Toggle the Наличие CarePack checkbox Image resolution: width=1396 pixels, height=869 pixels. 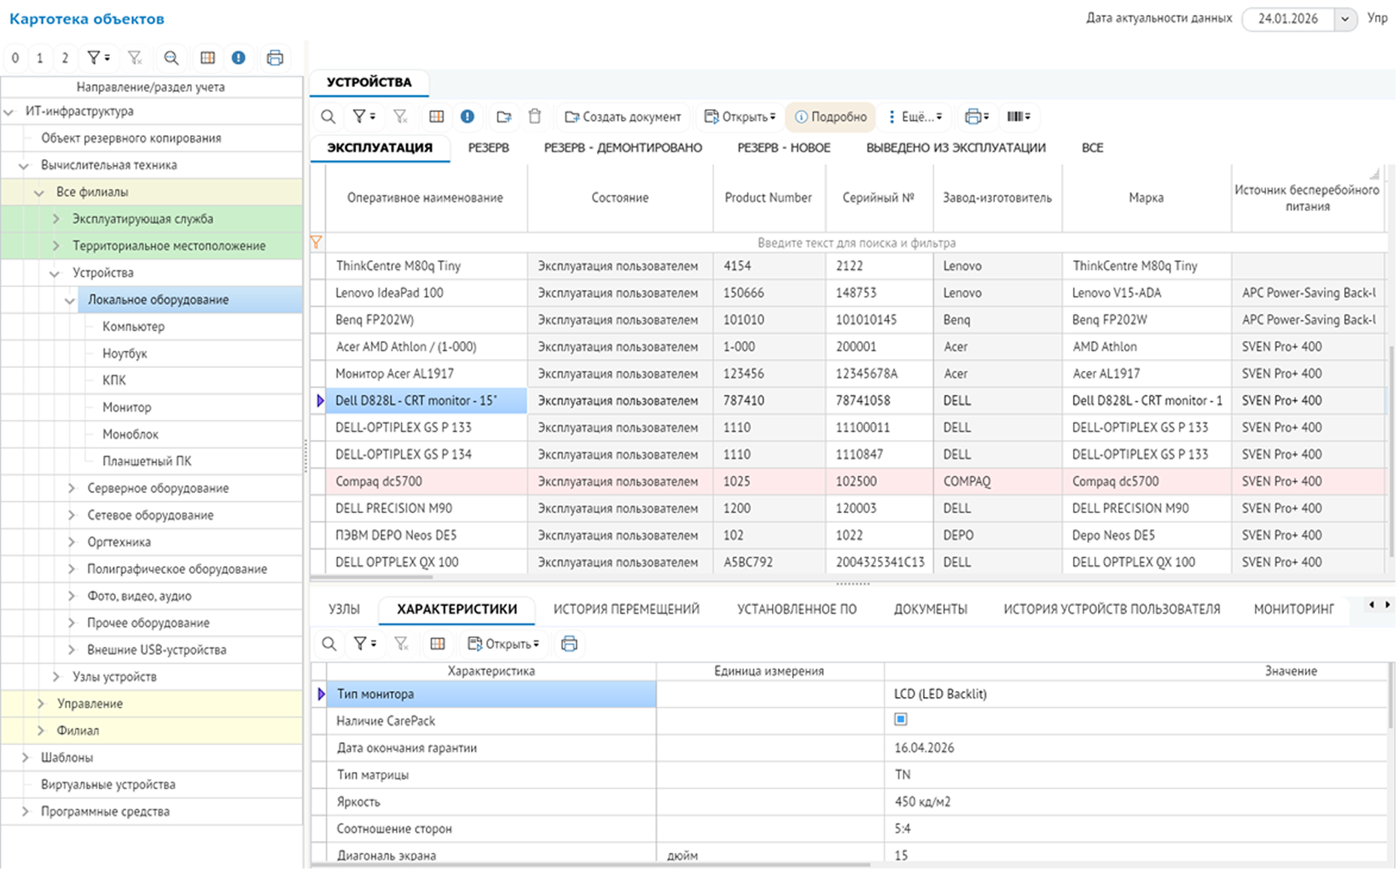(900, 720)
